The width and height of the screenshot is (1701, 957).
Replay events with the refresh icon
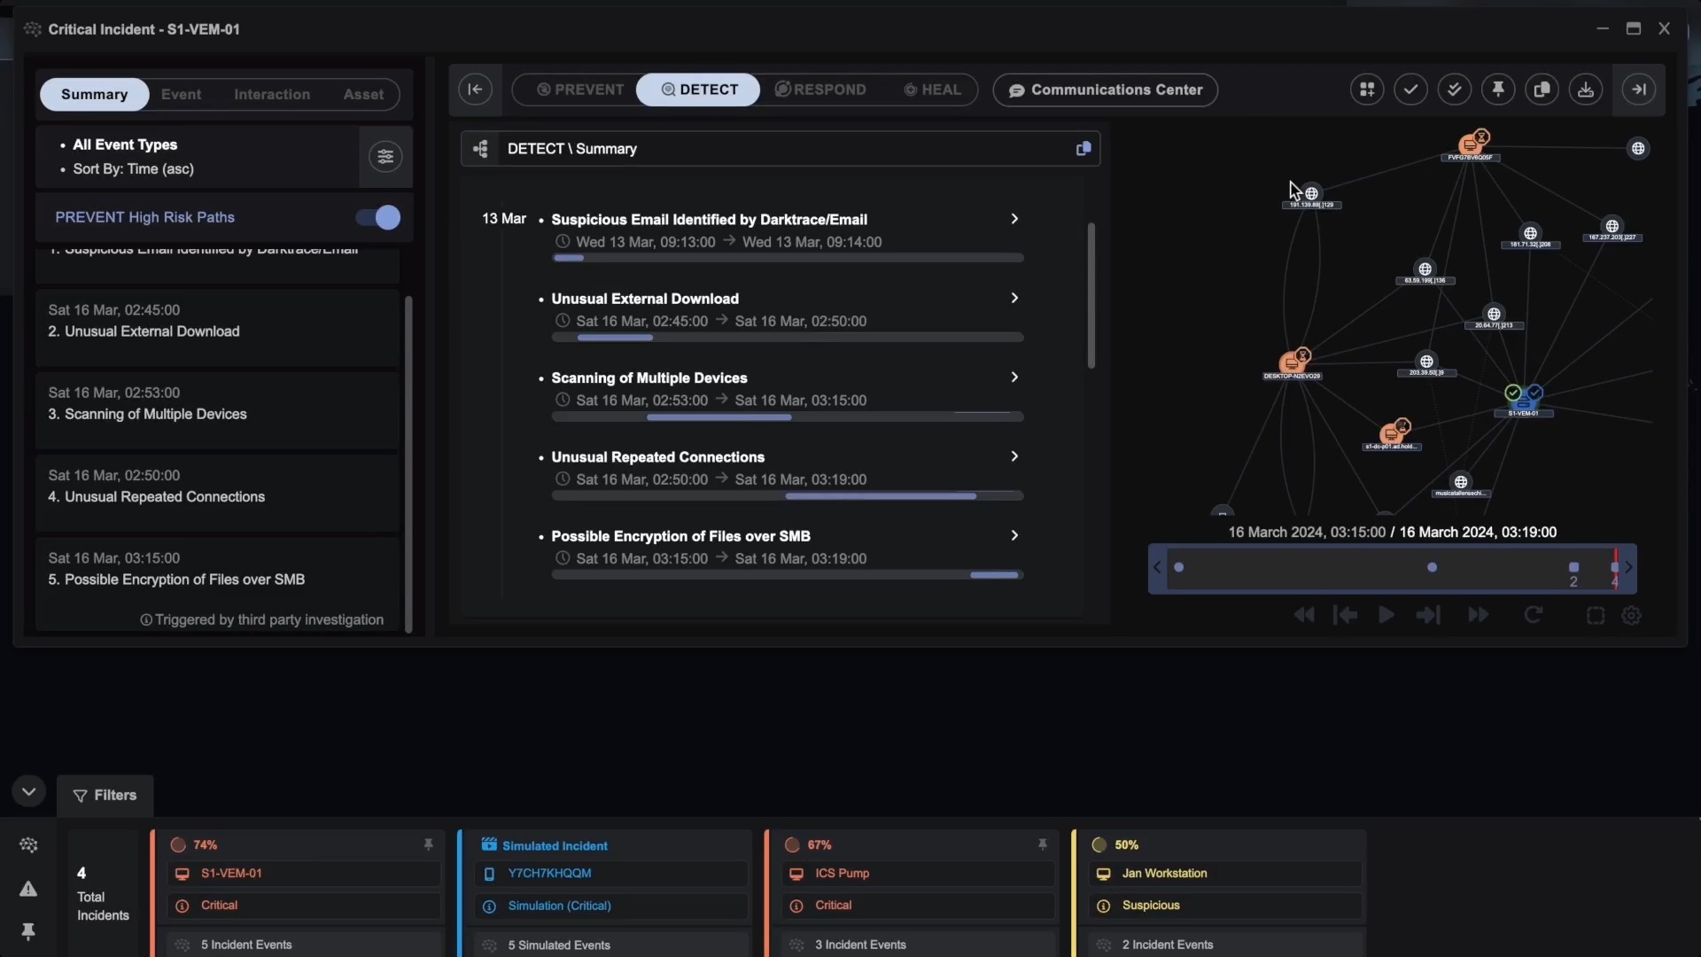[1534, 615]
